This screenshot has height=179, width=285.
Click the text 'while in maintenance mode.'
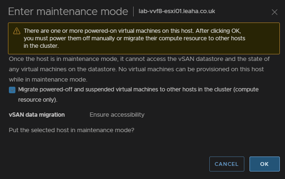pyautogui.click(x=48, y=80)
